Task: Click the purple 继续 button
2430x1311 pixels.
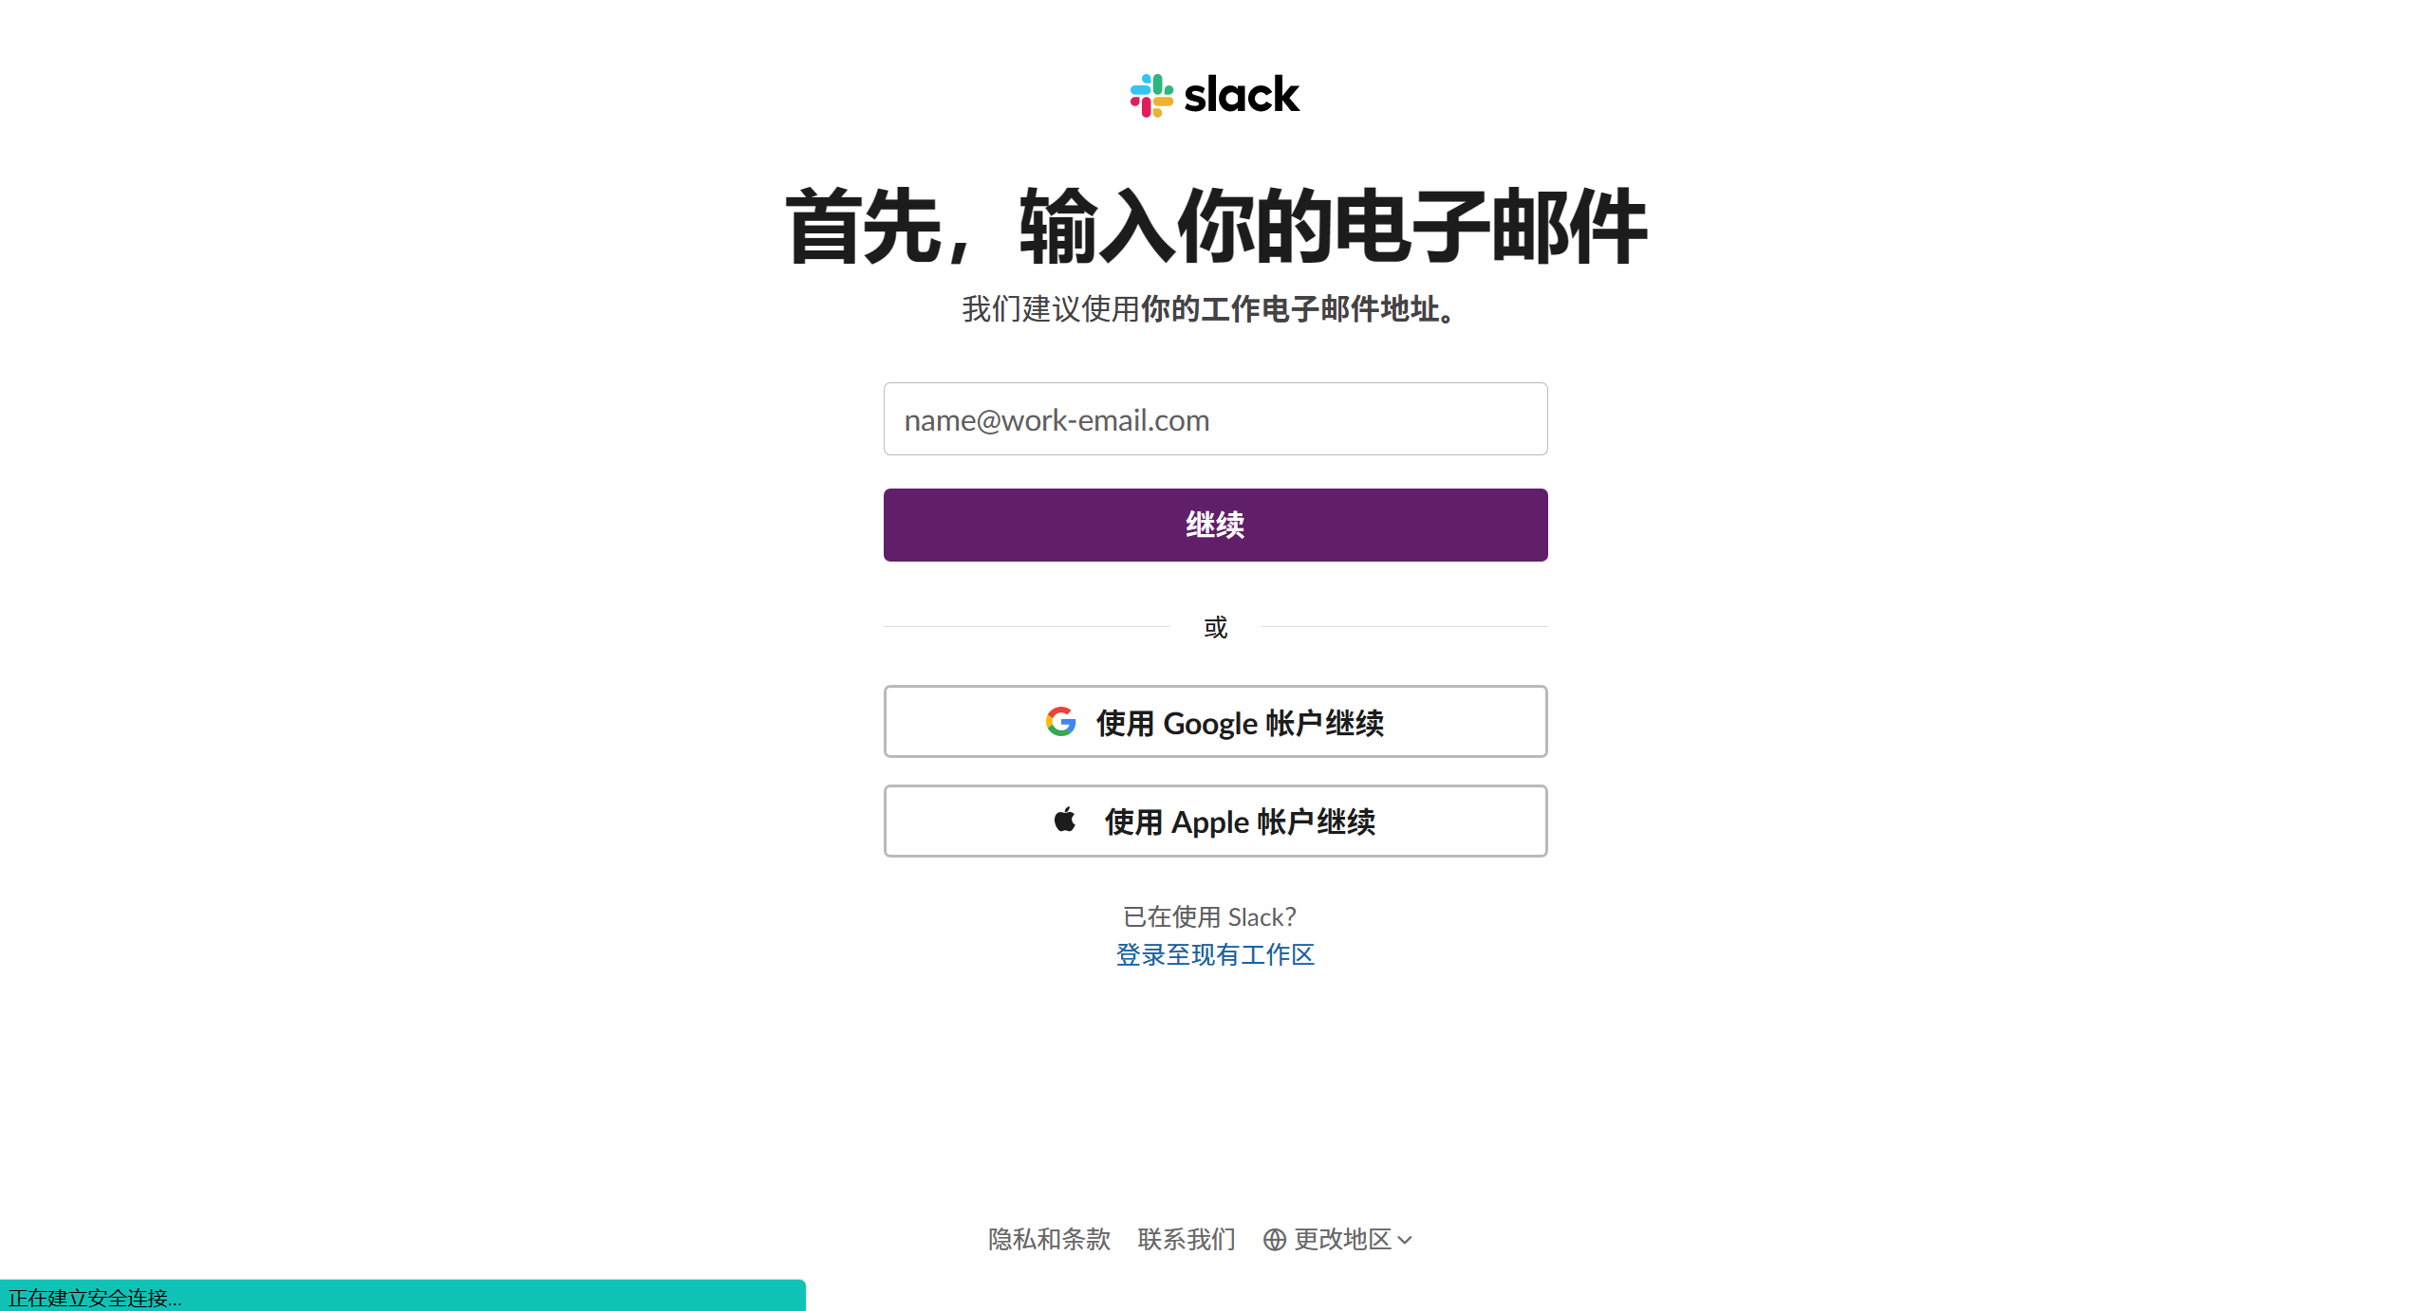Action: click(x=1215, y=525)
